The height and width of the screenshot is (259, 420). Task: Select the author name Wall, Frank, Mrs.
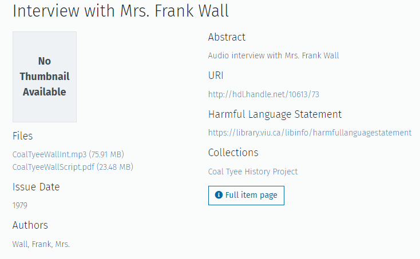[x=41, y=244]
